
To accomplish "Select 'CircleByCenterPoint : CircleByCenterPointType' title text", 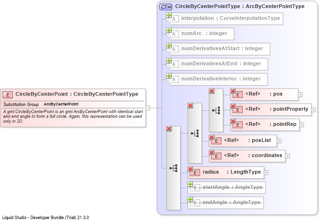I will (x=77, y=94).
